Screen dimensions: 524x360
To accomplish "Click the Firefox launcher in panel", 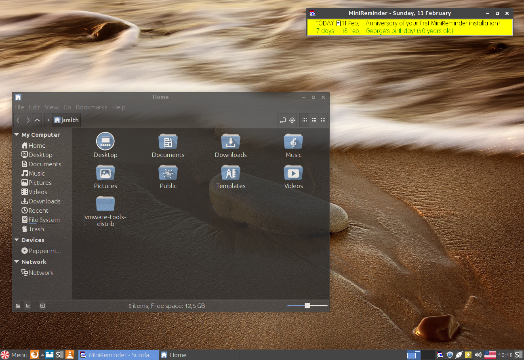I will click(x=35, y=355).
